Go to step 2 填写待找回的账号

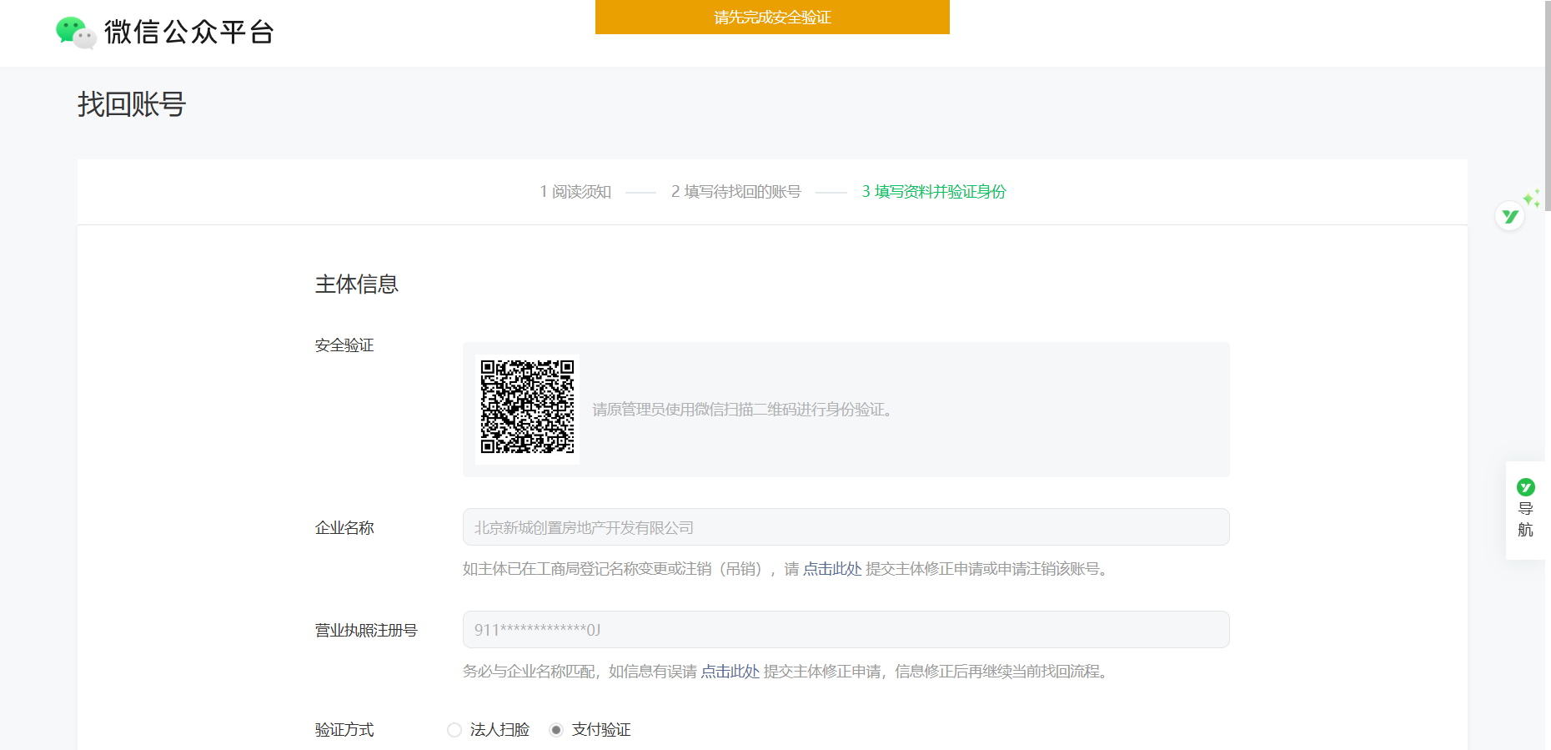(735, 192)
